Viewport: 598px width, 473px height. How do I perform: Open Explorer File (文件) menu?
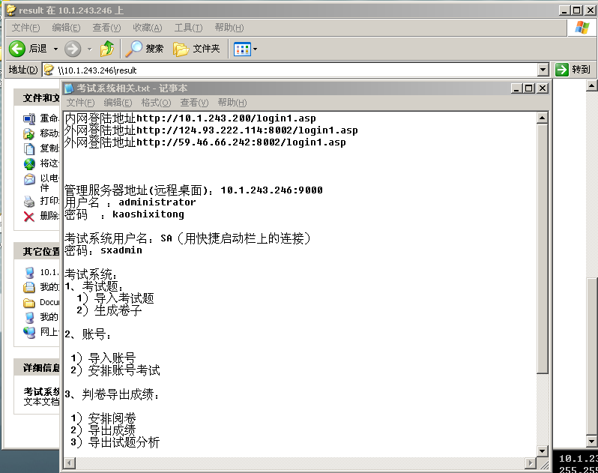pyautogui.click(x=25, y=28)
